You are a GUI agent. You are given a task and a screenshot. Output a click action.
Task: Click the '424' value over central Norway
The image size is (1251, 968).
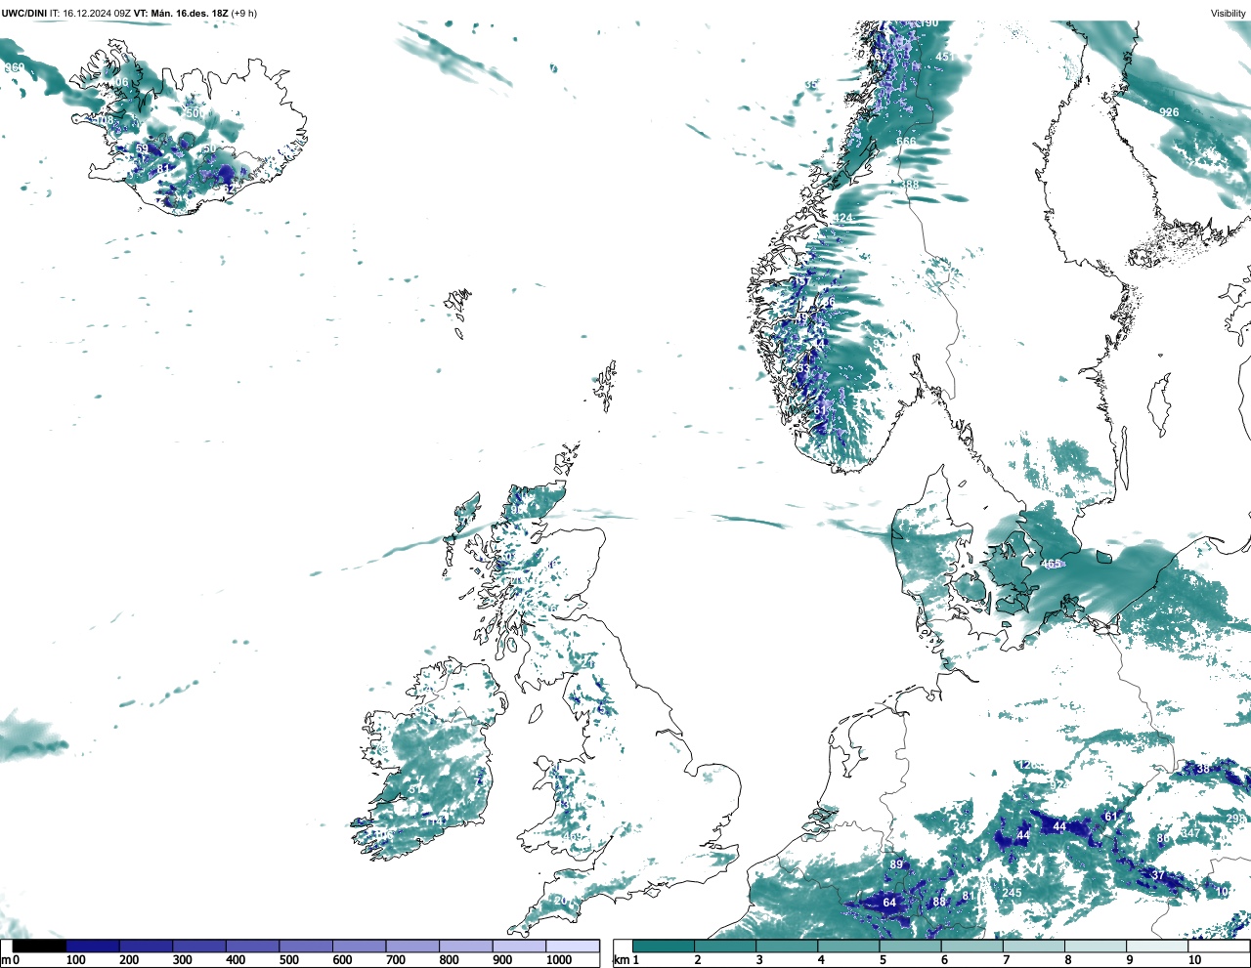click(842, 218)
